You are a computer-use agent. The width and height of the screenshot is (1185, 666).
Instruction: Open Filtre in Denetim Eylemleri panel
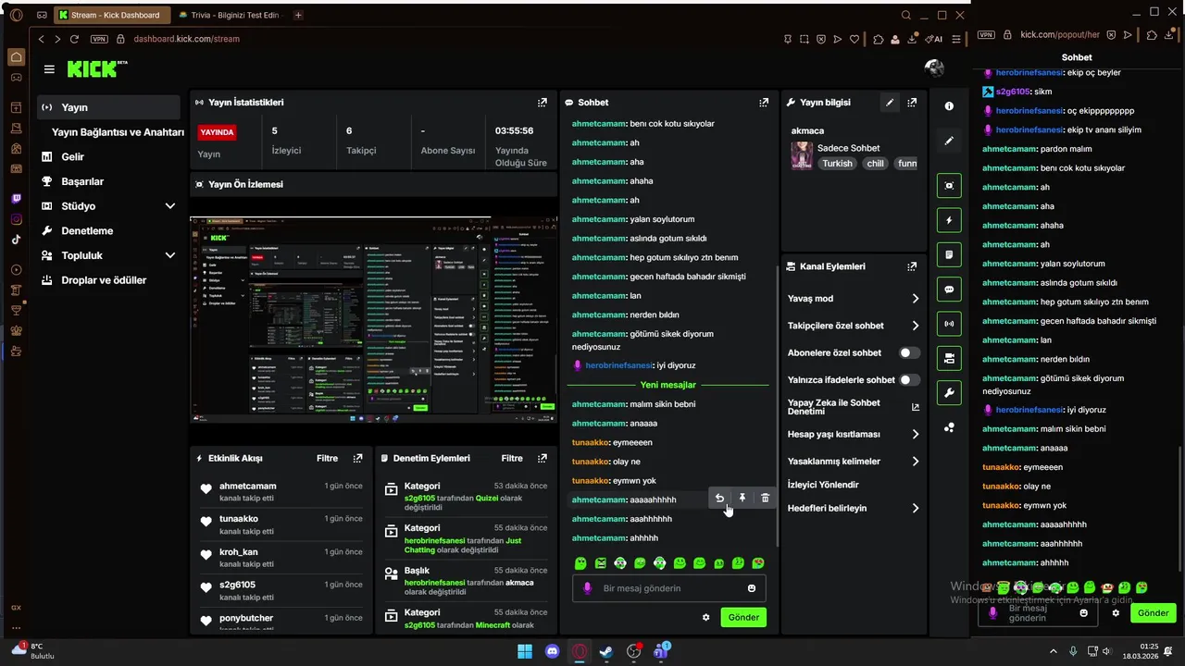512,458
